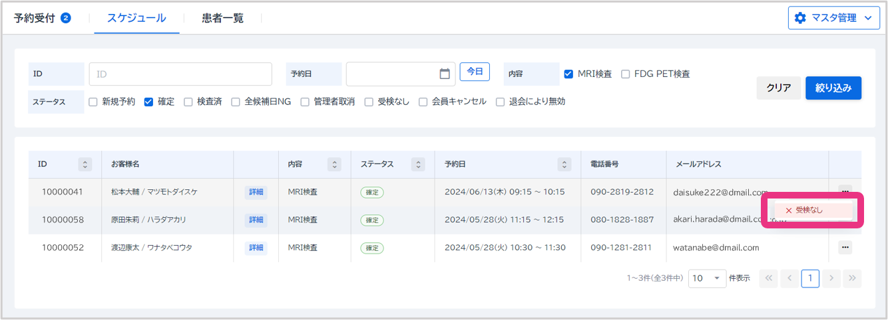Go to the first page arrow icon
Viewport: 888px width, 320px height.
coord(768,278)
